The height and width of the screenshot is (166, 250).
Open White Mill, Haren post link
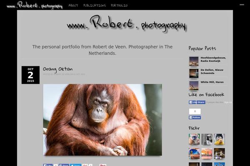(212, 82)
